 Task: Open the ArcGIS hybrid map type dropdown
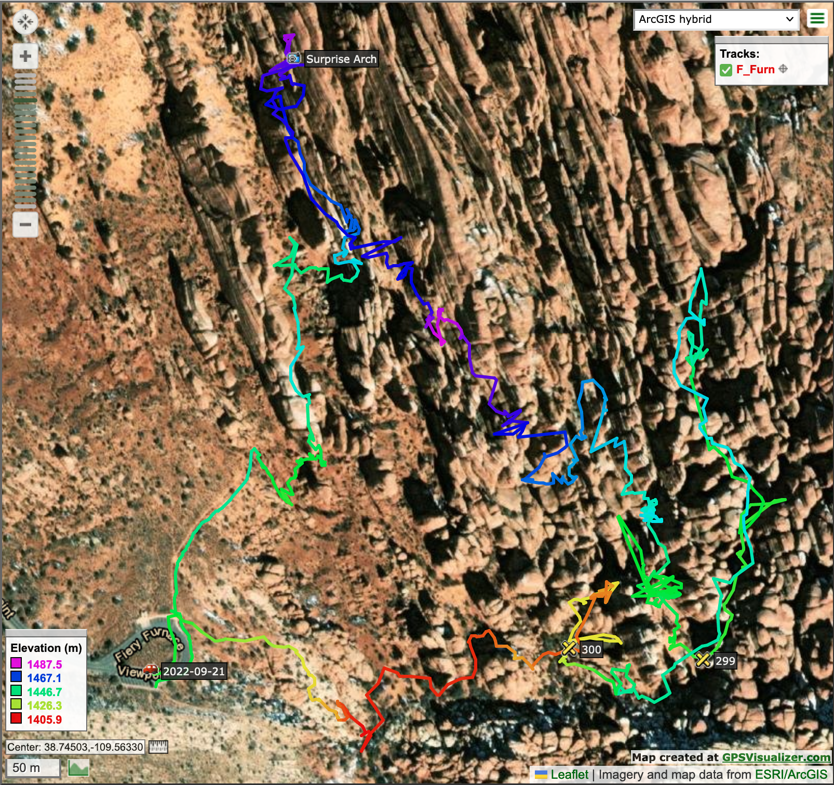(x=716, y=20)
